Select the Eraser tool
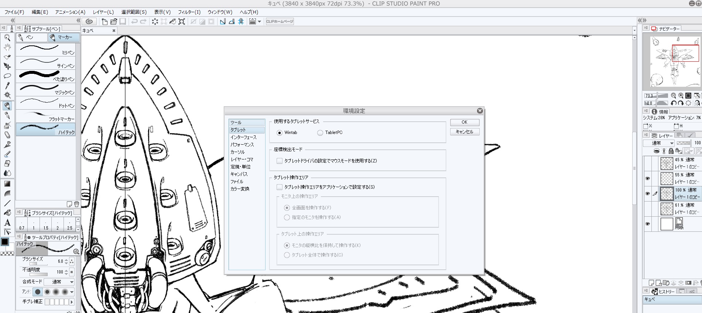This screenshot has width=702, height=313. [x=7, y=164]
